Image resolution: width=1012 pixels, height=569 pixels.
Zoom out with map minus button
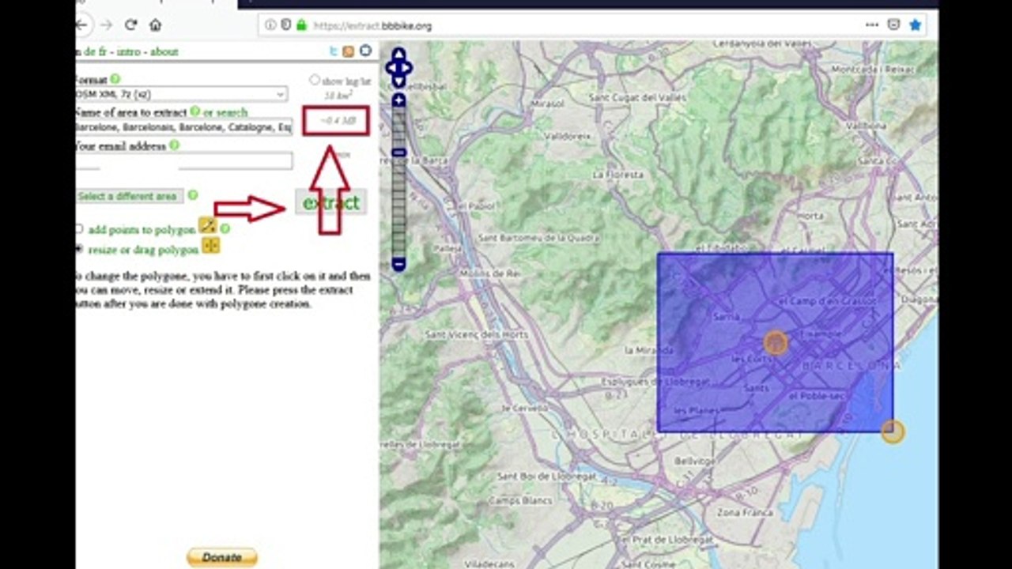pyautogui.click(x=399, y=265)
